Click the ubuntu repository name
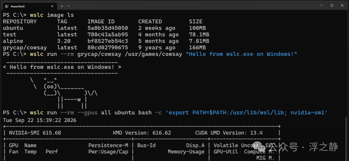The height and width of the screenshot is (161, 349). point(13,28)
